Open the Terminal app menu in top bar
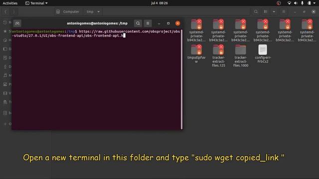319x179 pixels. click(x=36, y=3)
